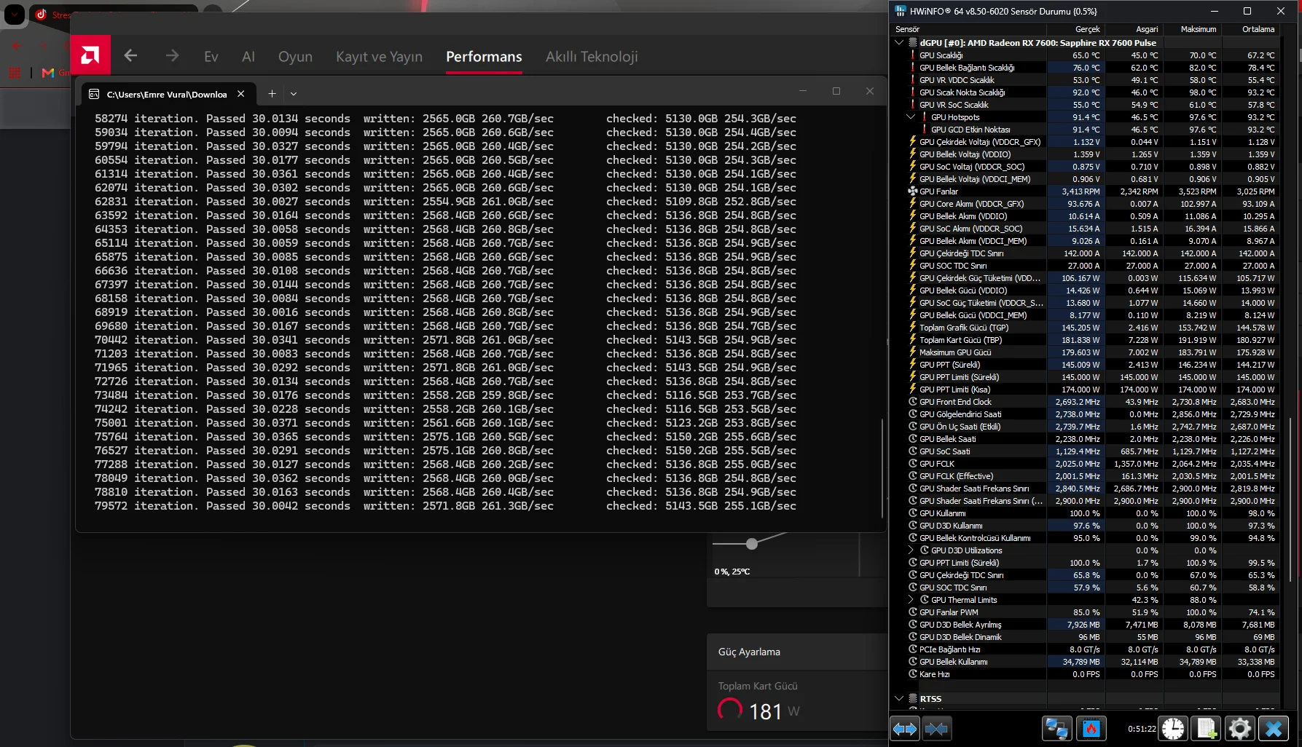
Task: Open a new terminal tab
Action: 272,94
